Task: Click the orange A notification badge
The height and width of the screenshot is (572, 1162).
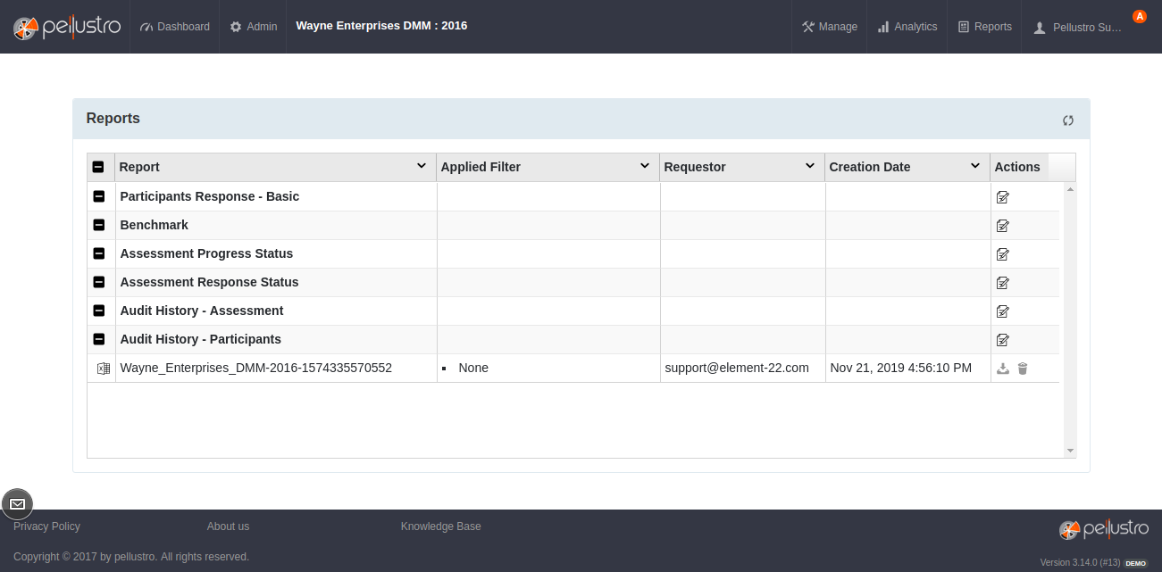Action: (x=1139, y=16)
